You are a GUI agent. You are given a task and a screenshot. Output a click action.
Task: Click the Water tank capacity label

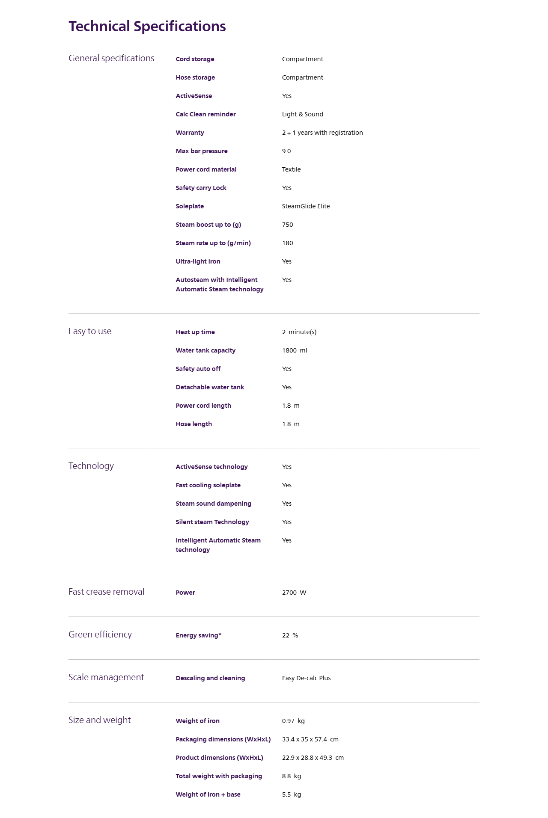[205, 350]
